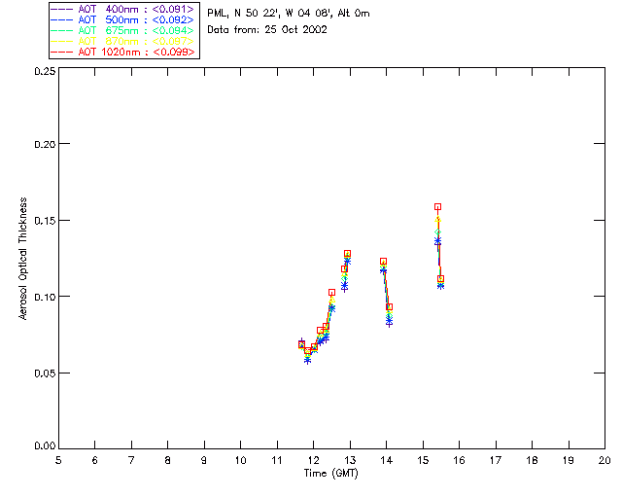Click the 5 tick label on time axis

[x=58, y=459]
